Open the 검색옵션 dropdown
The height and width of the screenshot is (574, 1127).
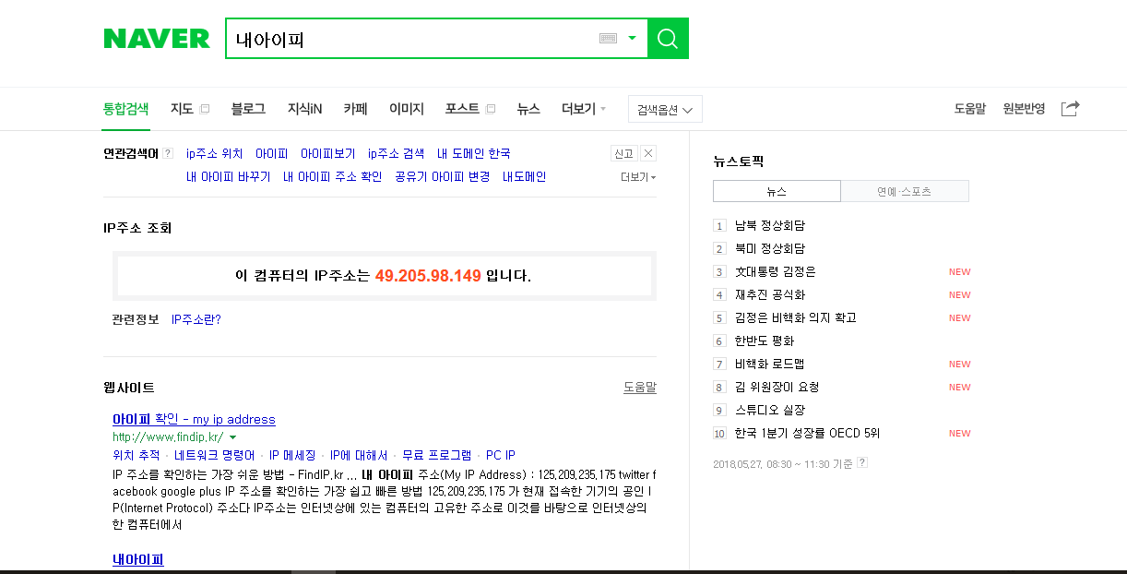tap(665, 109)
